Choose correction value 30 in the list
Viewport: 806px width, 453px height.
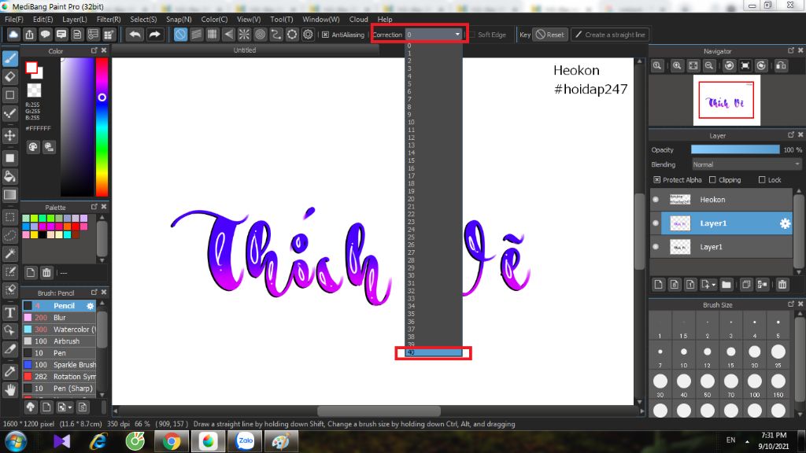434,275
